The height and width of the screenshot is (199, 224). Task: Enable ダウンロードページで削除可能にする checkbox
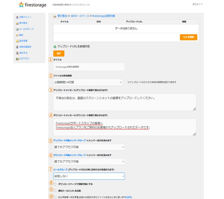(55, 184)
